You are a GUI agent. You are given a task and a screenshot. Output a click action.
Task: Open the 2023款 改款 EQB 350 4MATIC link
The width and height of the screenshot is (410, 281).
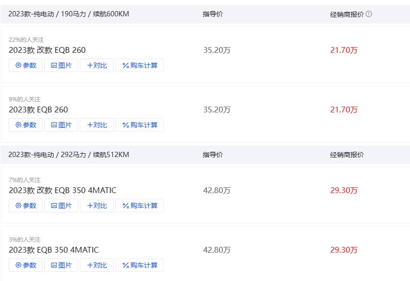(x=63, y=190)
